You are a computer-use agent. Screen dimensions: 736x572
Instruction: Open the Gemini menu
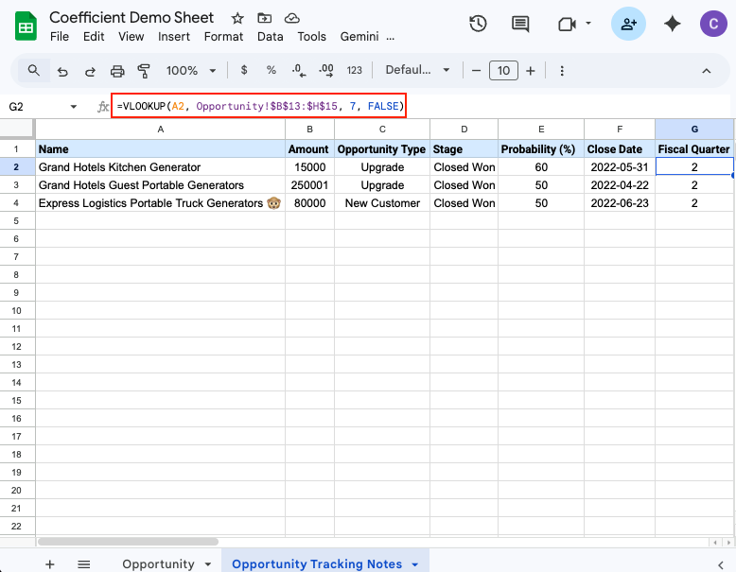tap(359, 37)
